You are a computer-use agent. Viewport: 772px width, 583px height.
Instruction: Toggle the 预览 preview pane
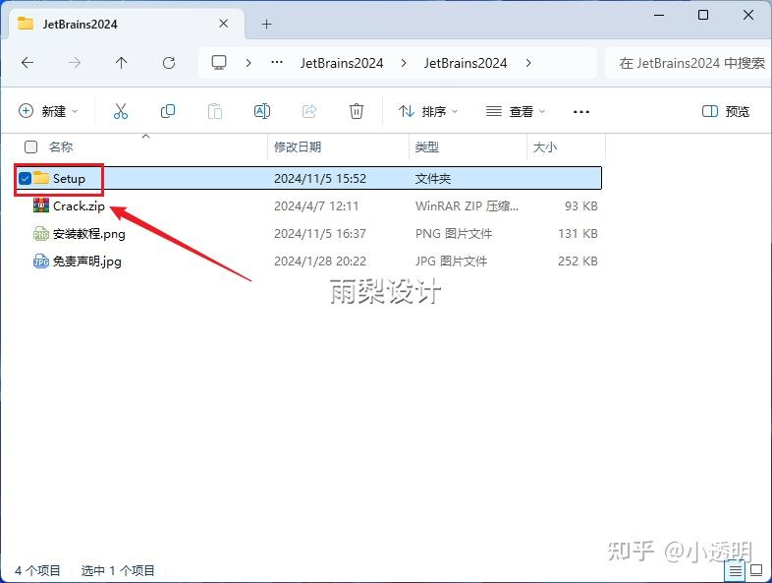click(725, 111)
